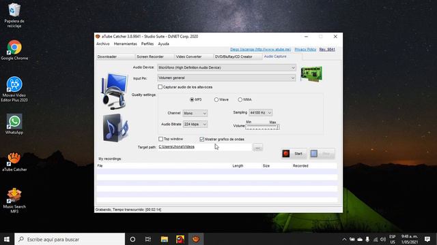437x245 pixels.
Task: Select the Audio Capture tab
Action: [282, 56]
